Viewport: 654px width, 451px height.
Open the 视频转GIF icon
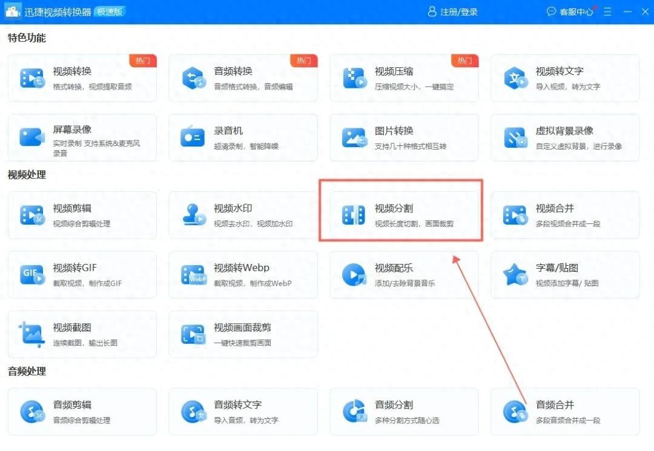(31, 275)
